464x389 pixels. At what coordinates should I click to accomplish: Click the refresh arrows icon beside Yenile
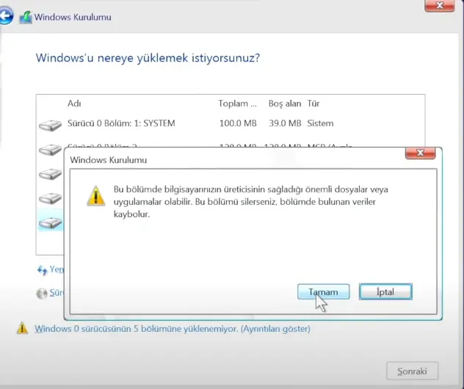tap(42, 270)
